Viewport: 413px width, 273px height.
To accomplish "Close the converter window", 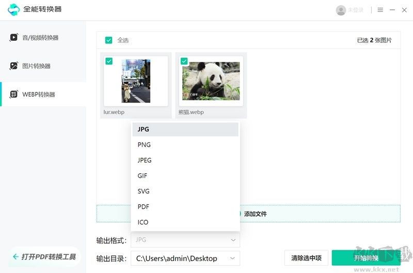I will point(404,10).
